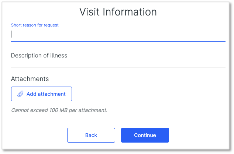Image resolution: width=234 pixels, height=154 pixels.
Task: Select the word Back on the outlined button
Action: tap(91, 135)
